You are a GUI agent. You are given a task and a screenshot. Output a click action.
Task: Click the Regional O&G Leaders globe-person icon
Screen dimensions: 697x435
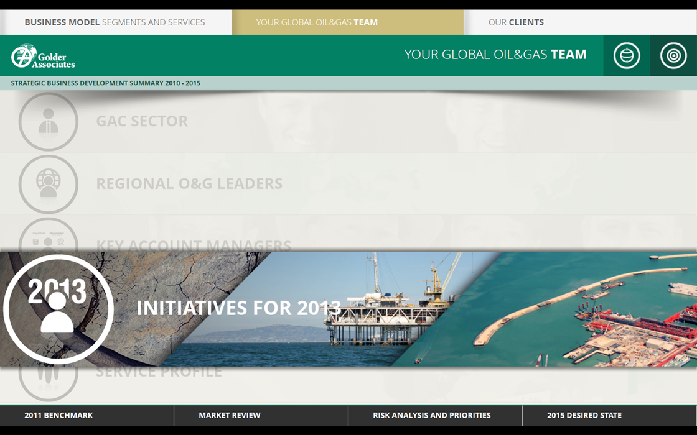[49, 184]
